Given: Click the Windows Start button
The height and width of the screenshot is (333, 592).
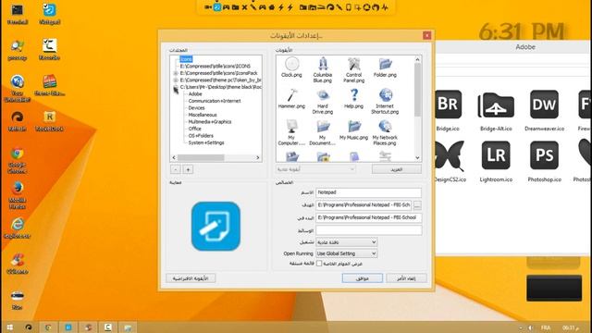Looking at the screenshot, I should point(10,327).
